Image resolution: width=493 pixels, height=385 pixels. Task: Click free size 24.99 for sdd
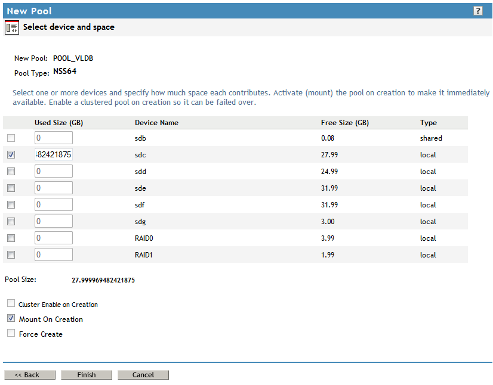(x=329, y=172)
